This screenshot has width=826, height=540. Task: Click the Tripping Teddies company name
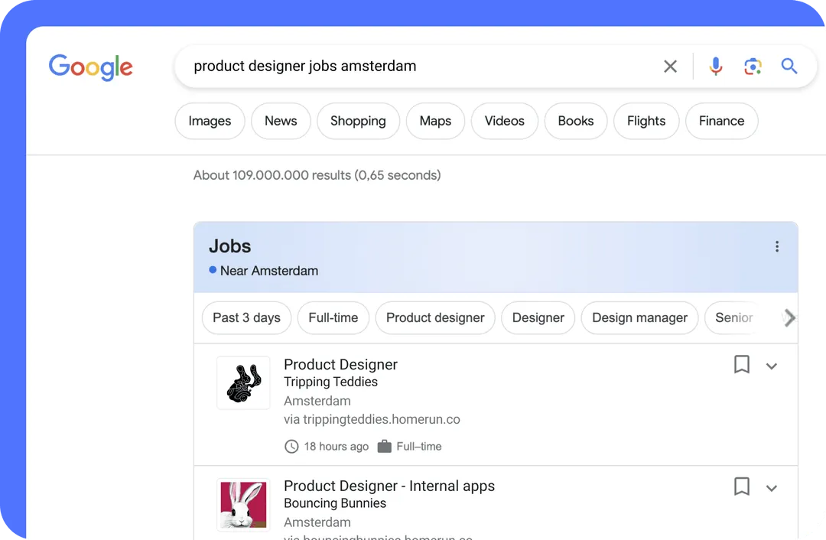coord(331,382)
